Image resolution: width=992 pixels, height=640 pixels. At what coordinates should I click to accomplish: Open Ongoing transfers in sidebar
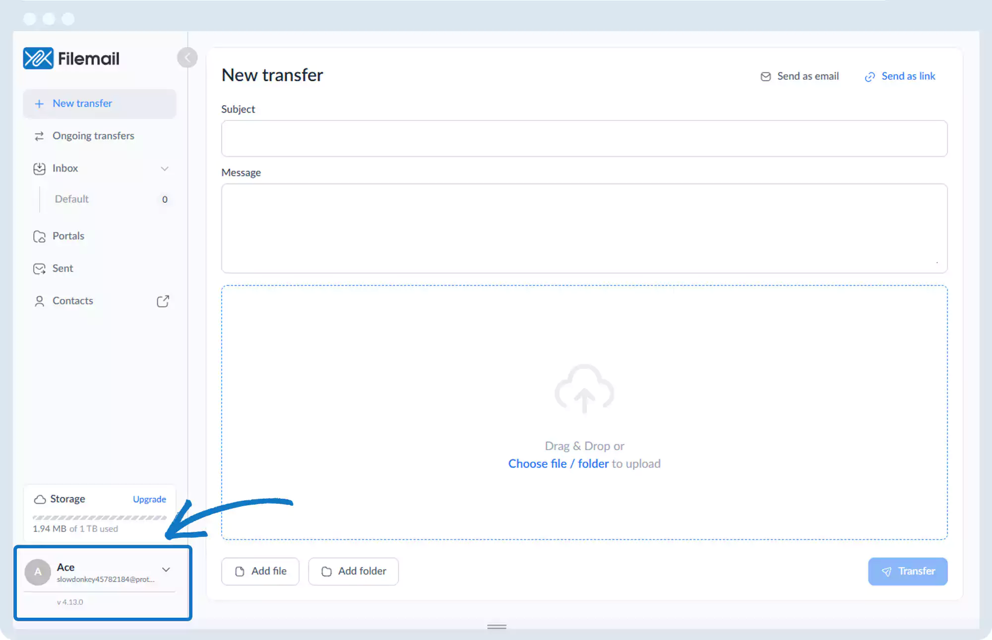click(93, 136)
